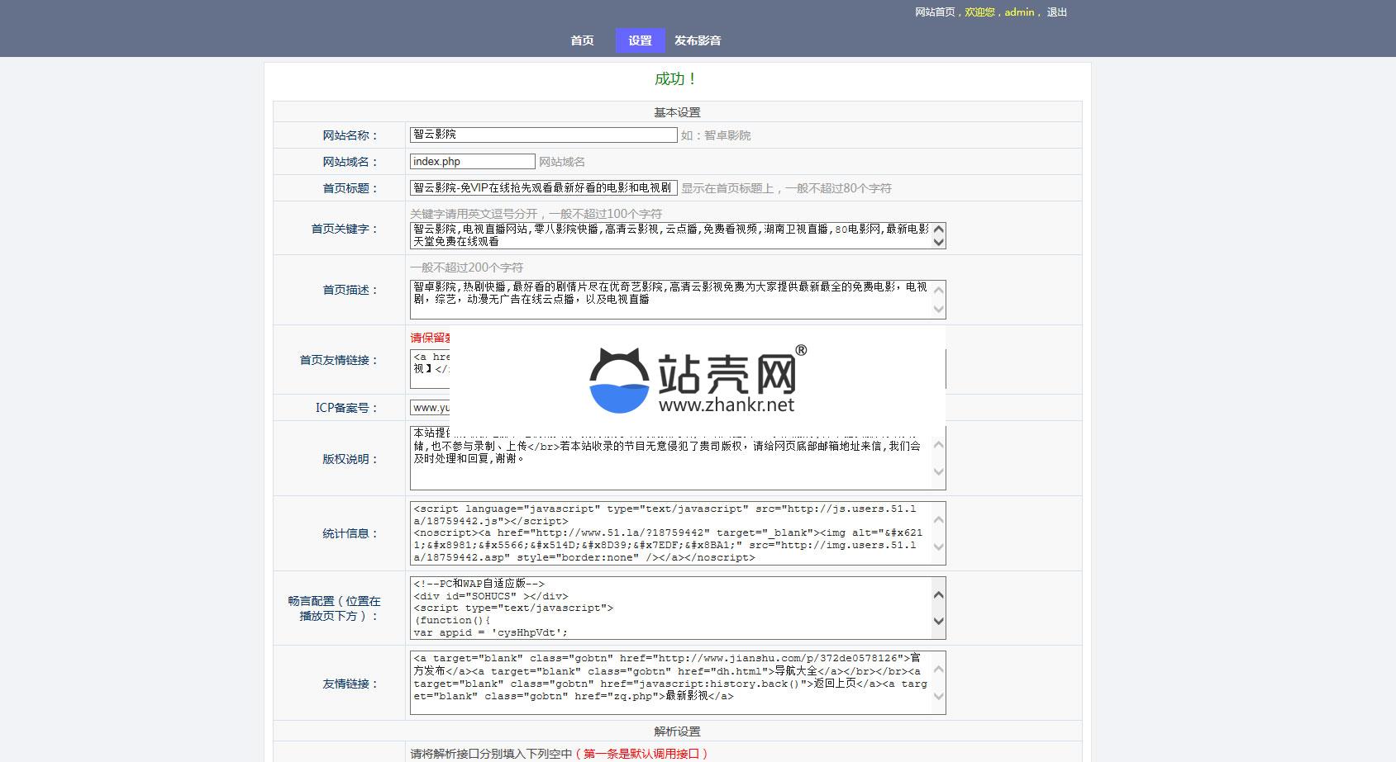Viewport: 1396px width, 762px height.
Task: Open the 网站首页 link
Action: (x=934, y=12)
